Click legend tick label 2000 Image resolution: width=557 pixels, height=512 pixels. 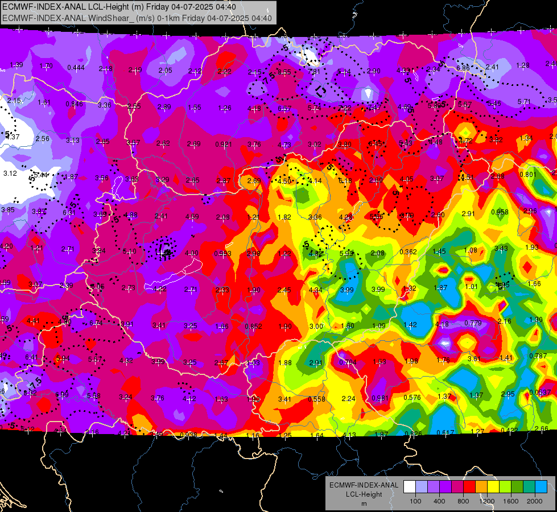[535, 501]
